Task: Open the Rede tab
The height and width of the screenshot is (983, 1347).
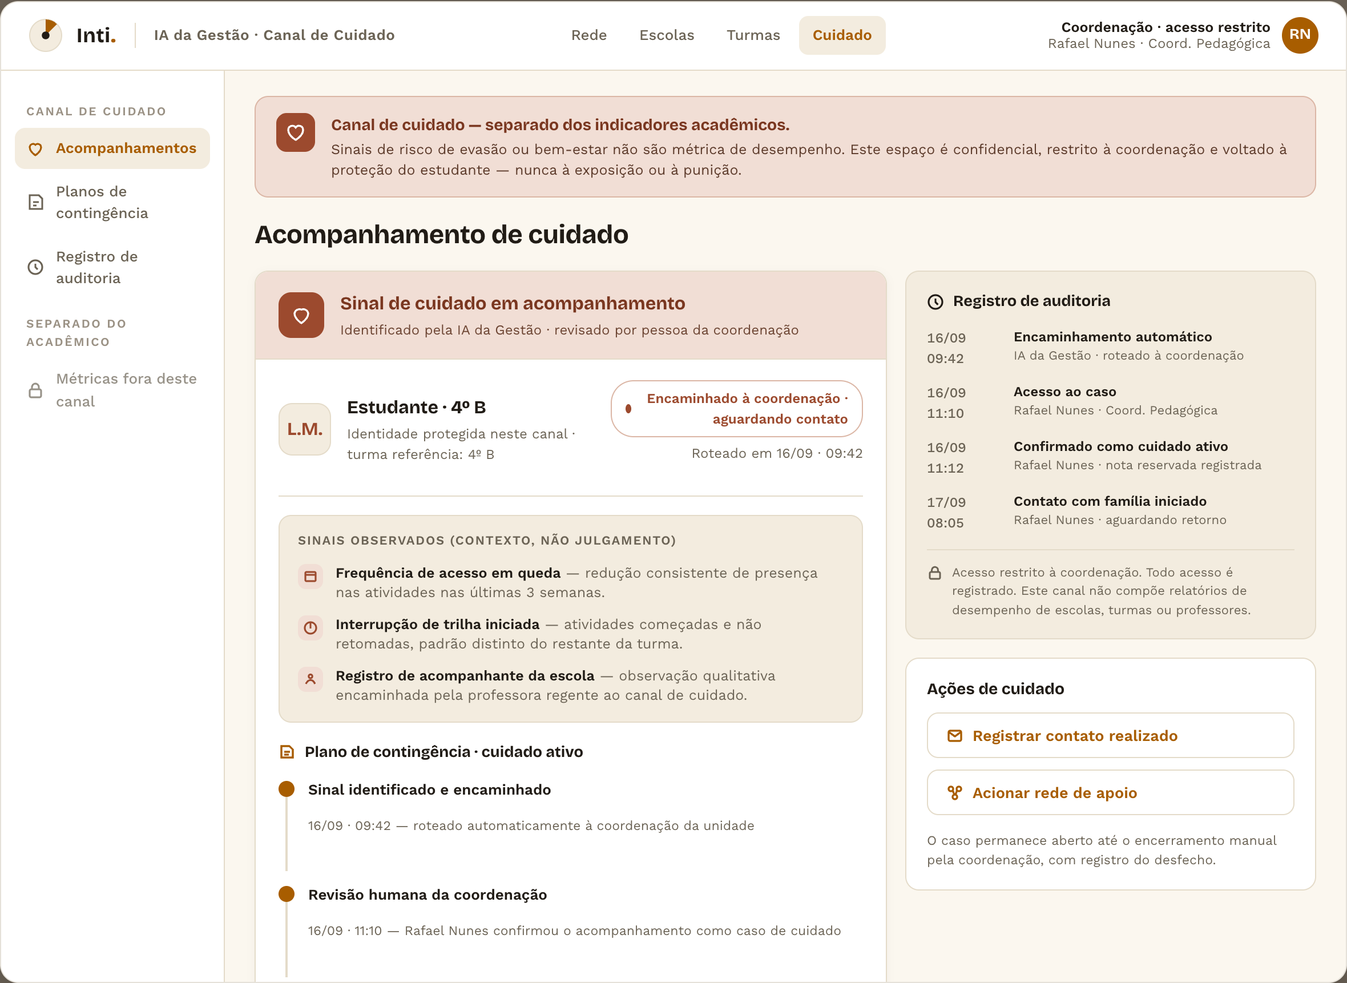Action: coord(589,35)
